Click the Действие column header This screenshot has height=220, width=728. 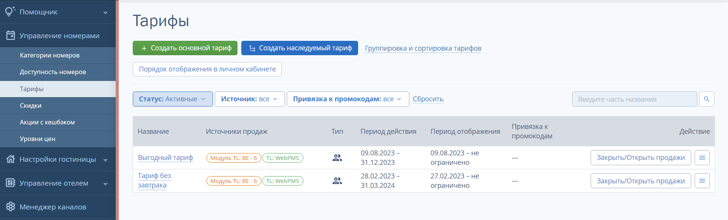[695, 131]
